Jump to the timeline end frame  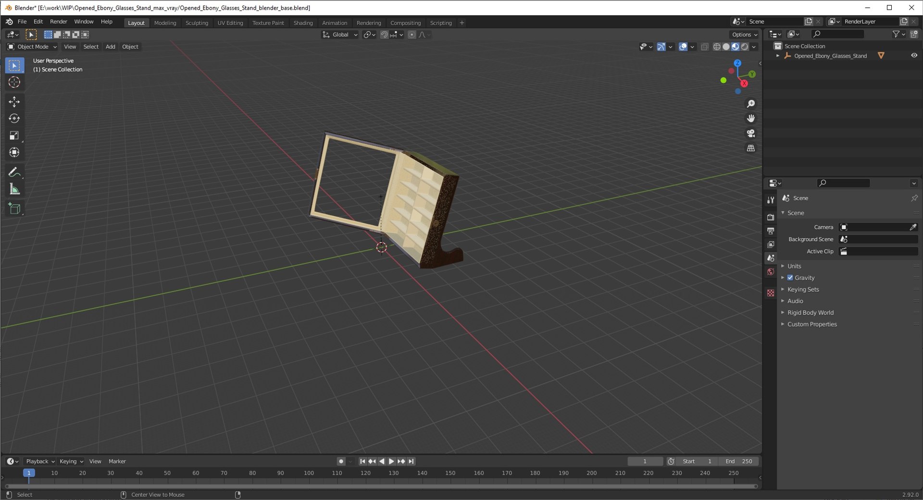(411, 461)
